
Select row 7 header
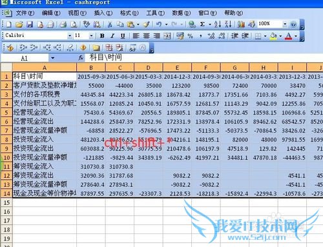(6, 131)
